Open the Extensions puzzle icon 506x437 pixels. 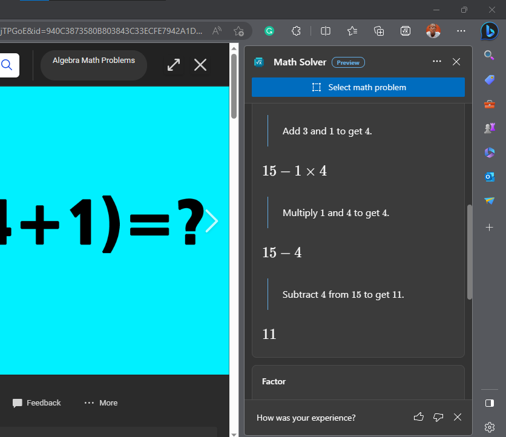pyautogui.click(x=296, y=31)
